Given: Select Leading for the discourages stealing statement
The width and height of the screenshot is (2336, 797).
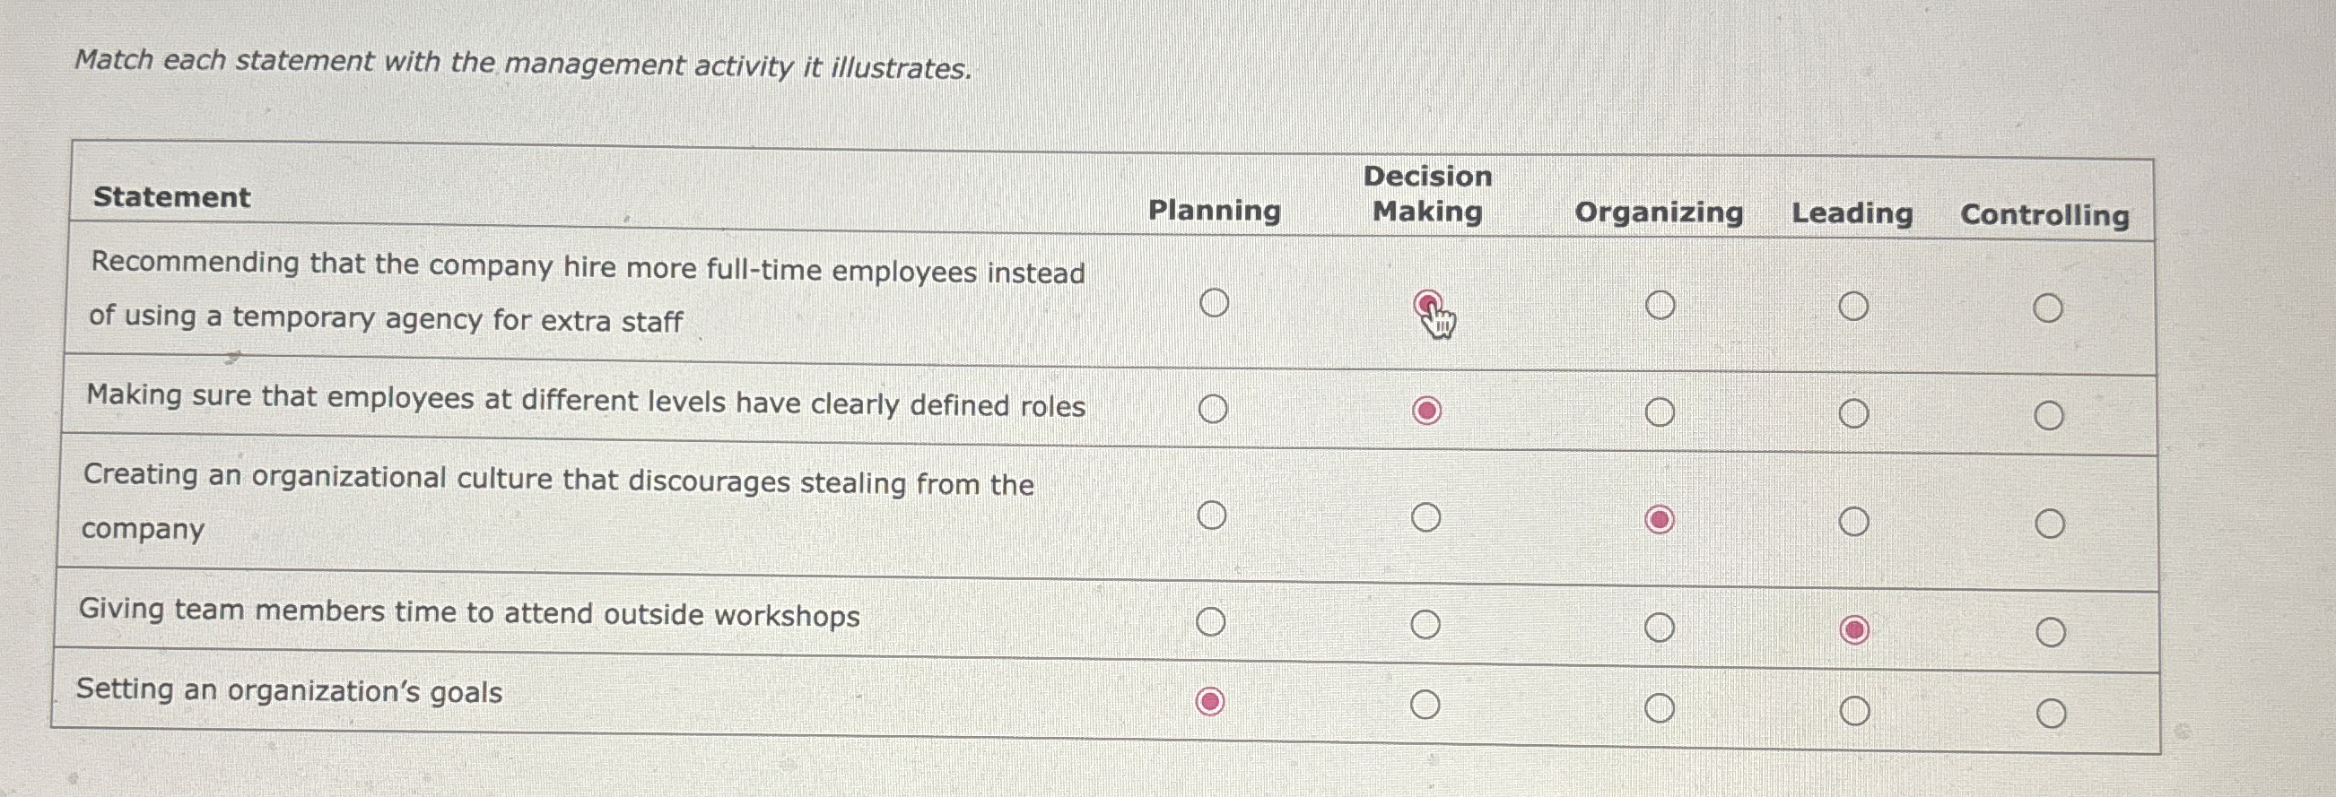Looking at the screenshot, I should pyautogui.click(x=1852, y=519).
